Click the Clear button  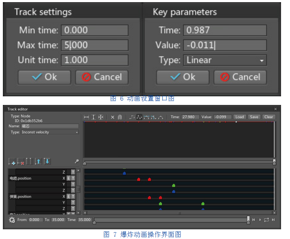coord(269,117)
